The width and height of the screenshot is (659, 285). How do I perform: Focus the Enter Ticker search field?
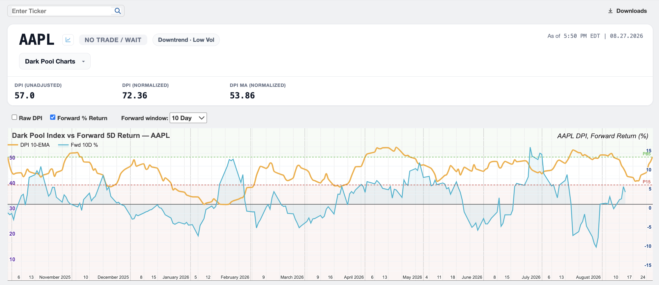(61, 11)
